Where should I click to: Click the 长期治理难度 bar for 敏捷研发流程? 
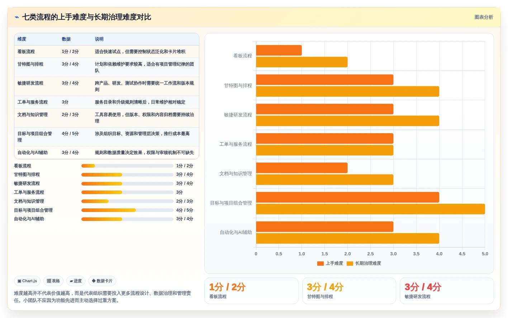[348, 121]
